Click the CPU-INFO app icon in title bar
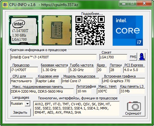 tap(5, 5)
